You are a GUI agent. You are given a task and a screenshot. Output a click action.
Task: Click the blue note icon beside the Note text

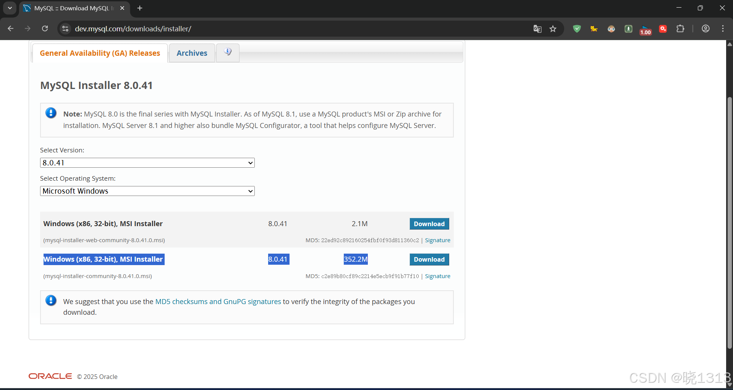point(51,113)
